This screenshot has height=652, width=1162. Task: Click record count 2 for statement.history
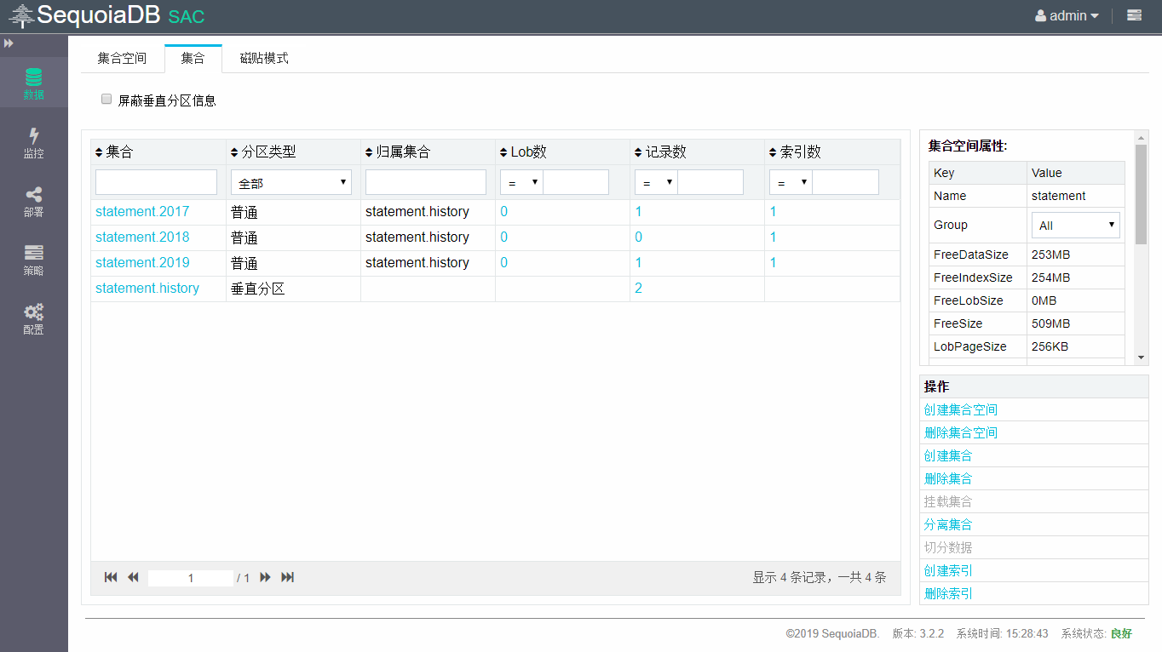click(638, 288)
